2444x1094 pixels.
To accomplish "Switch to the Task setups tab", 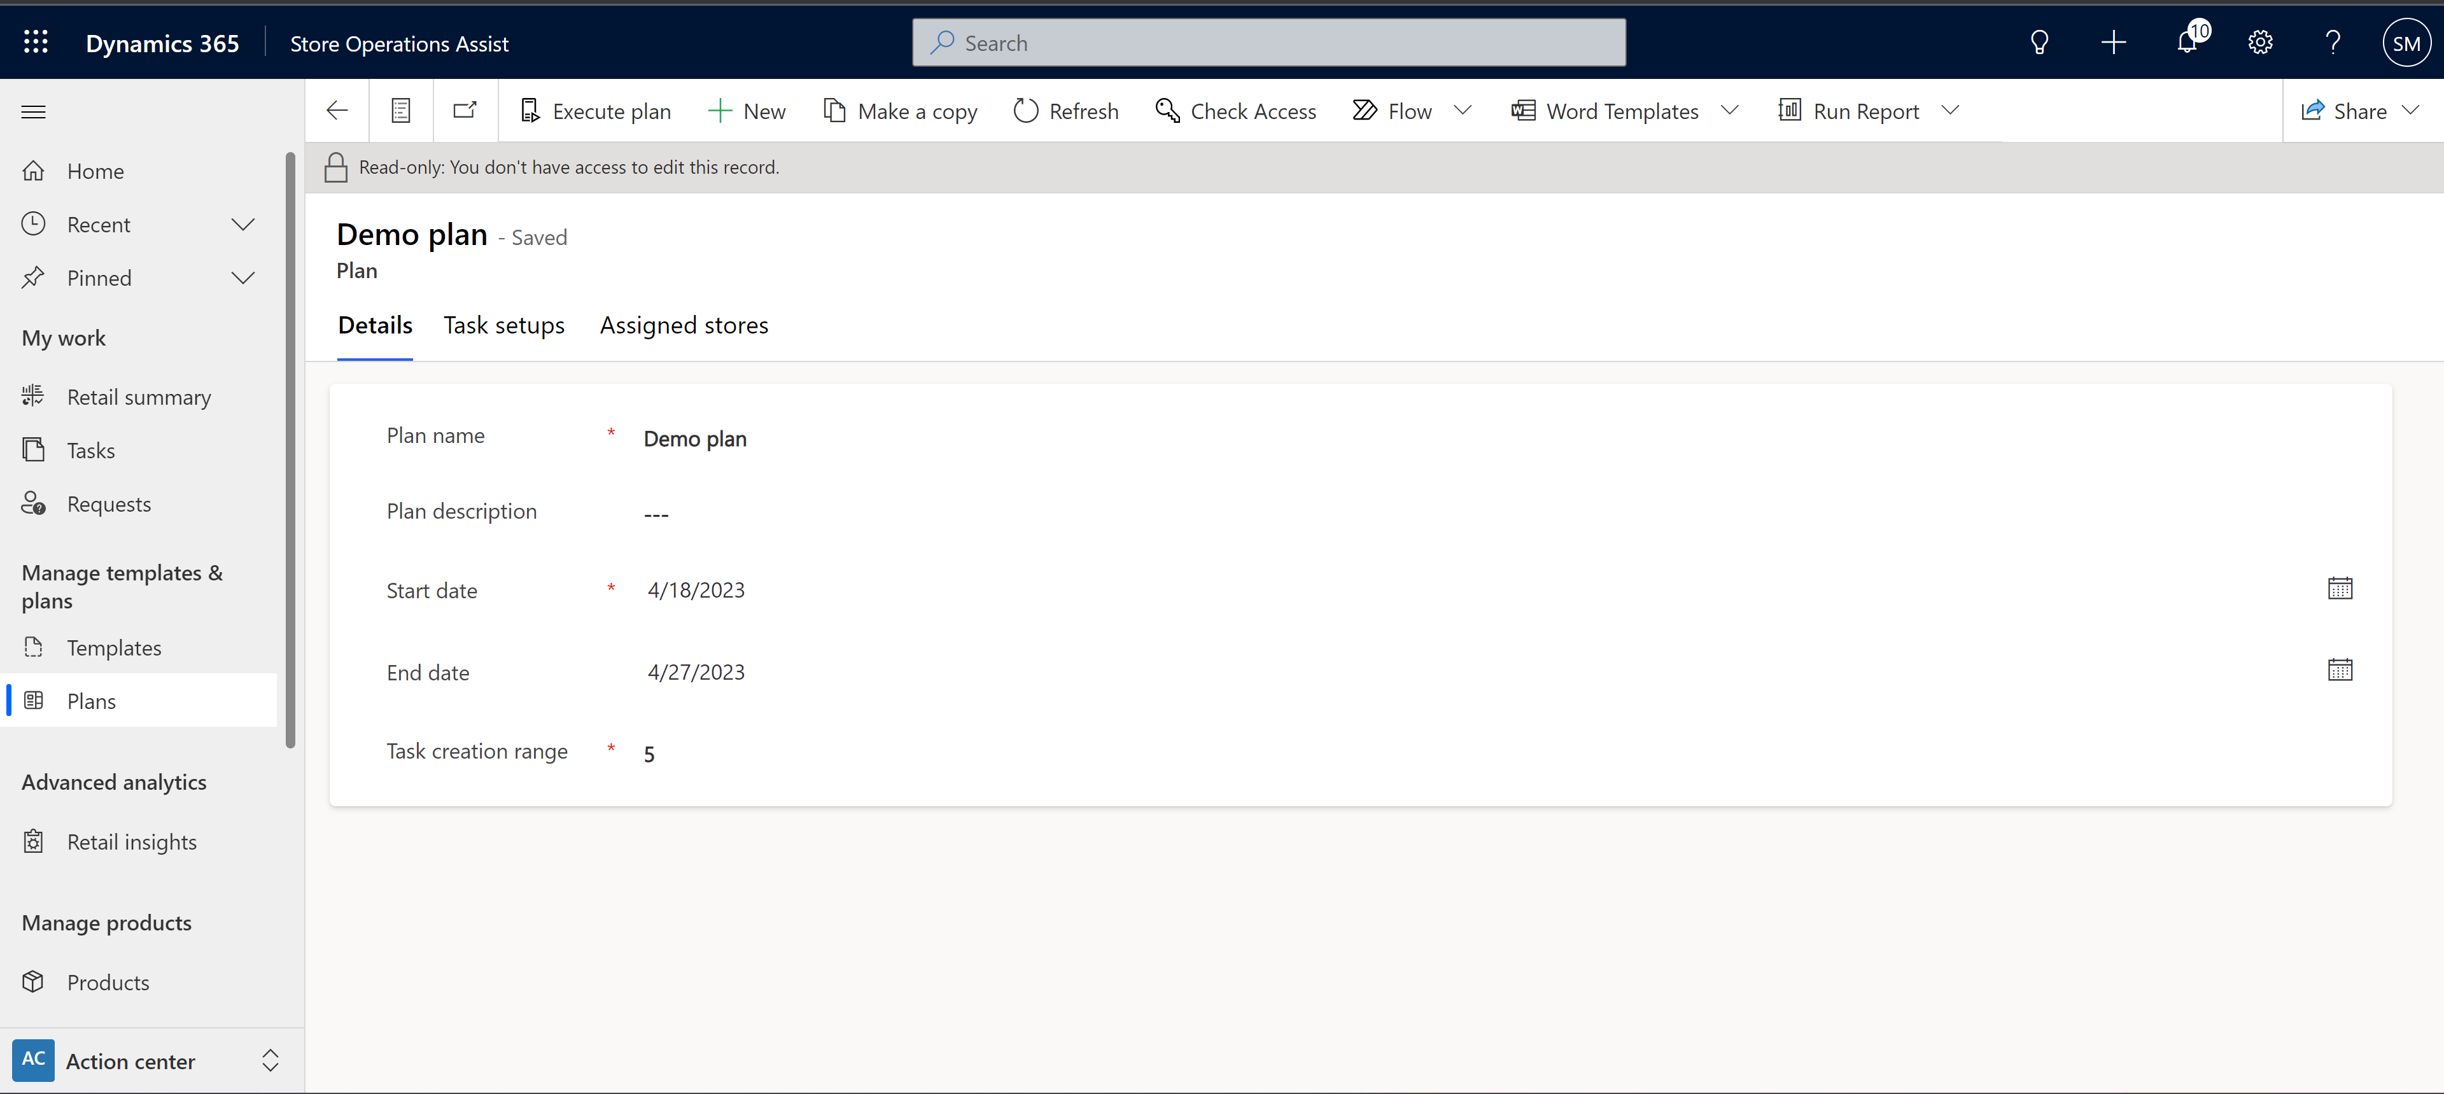I will (x=503, y=324).
